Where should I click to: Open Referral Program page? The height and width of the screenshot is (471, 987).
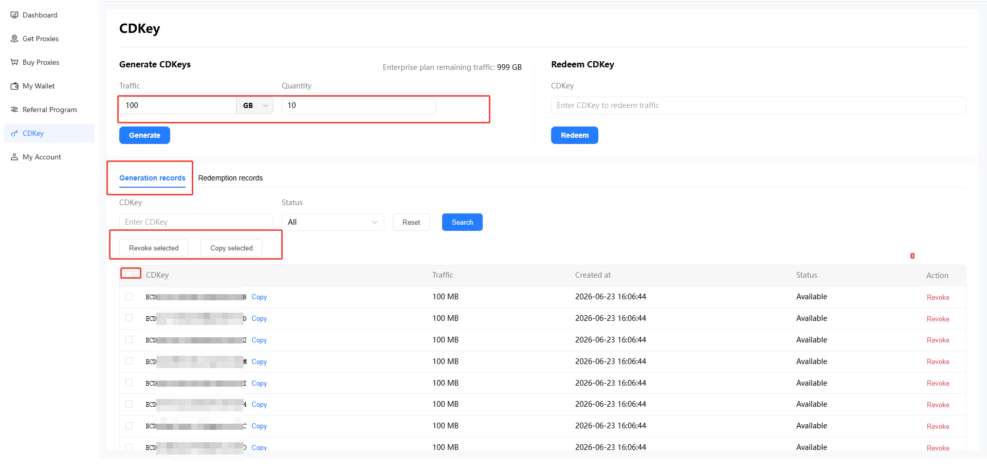click(49, 110)
